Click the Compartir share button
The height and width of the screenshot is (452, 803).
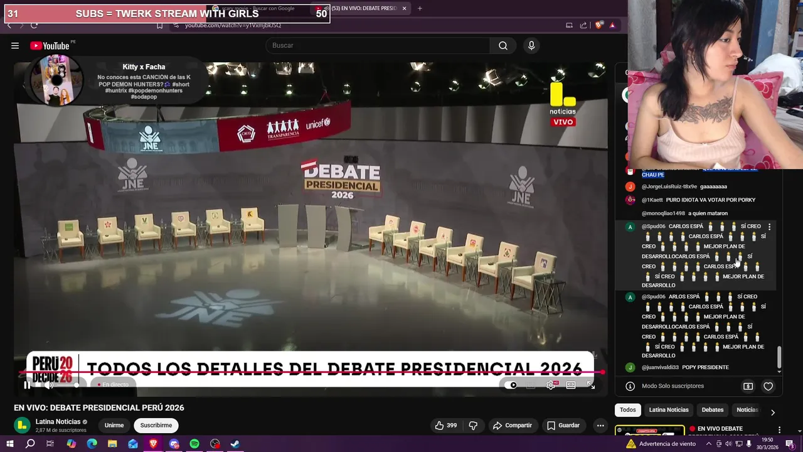tap(513, 425)
